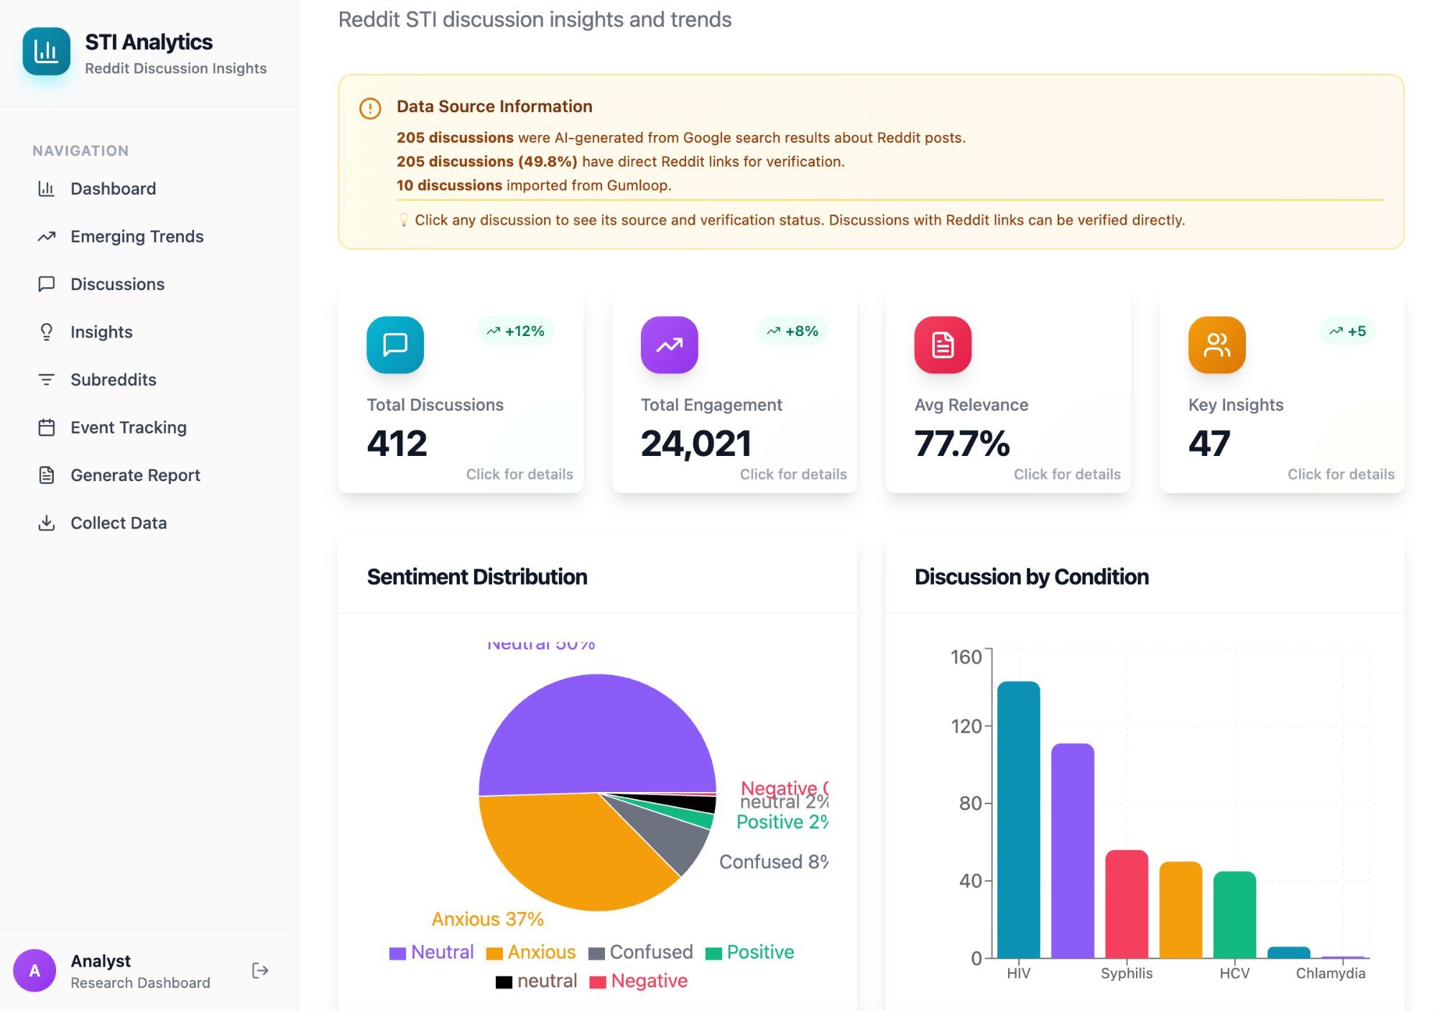Toggle the Neutral legend swatch on pie chart

[397, 951]
